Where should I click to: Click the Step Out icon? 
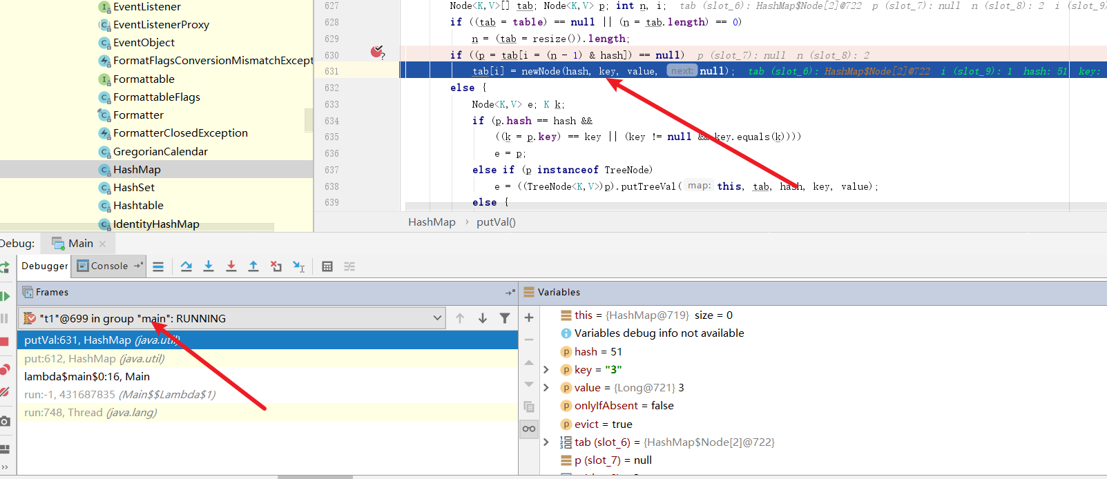253,266
